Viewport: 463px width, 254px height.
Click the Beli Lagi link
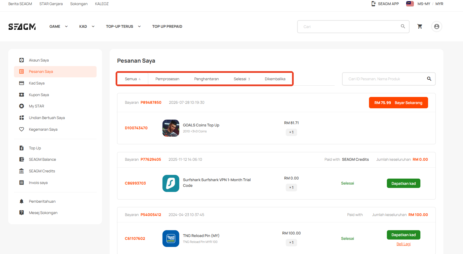pos(404,244)
